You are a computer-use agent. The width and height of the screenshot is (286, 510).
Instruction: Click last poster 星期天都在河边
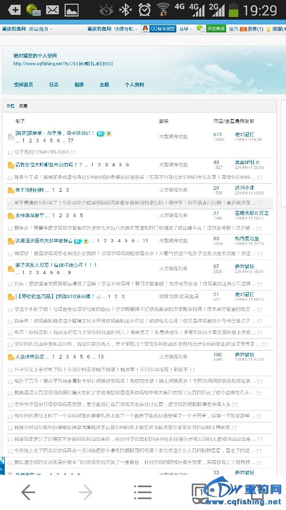(252, 213)
